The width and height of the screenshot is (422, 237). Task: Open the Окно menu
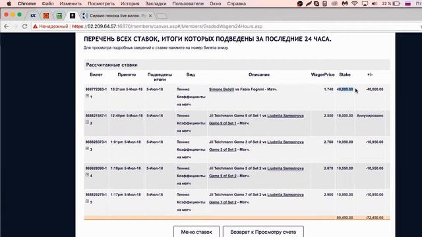point(215,3)
